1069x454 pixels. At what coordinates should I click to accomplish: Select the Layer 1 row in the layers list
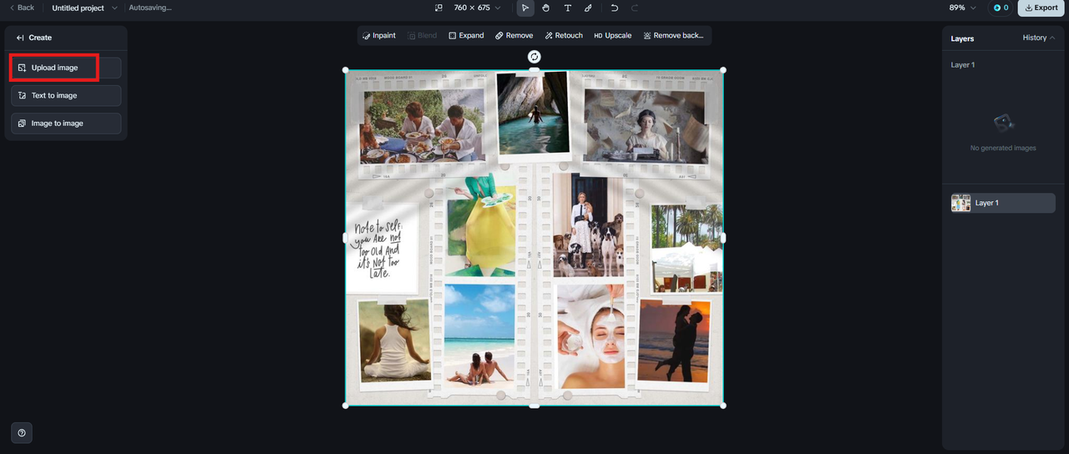click(x=1003, y=203)
